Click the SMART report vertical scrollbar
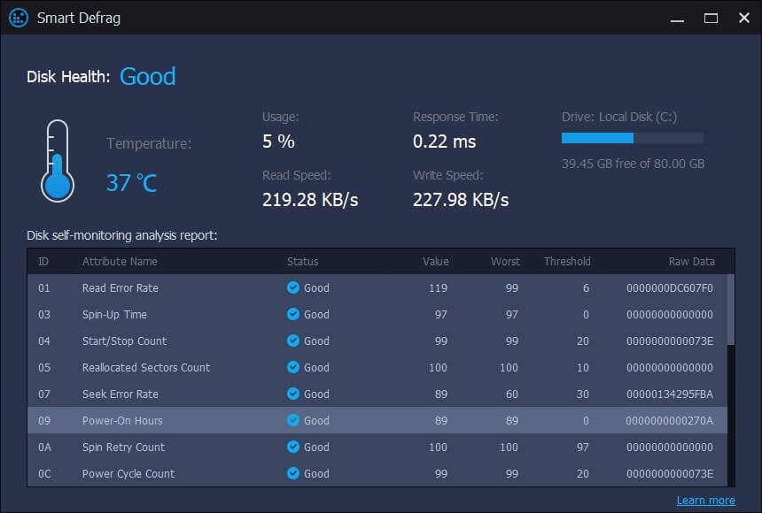This screenshot has width=762, height=513. (731, 310)
